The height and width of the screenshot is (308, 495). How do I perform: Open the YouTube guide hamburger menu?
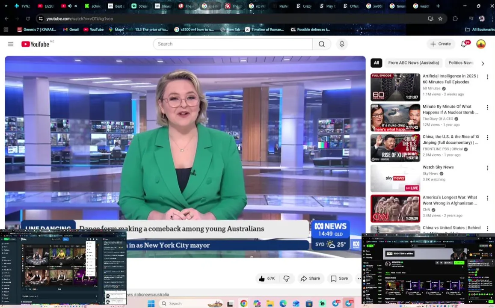[11, 44]
